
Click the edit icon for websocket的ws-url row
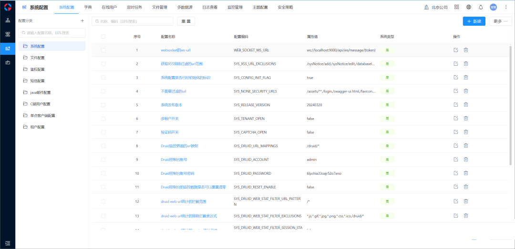[456, 50]
